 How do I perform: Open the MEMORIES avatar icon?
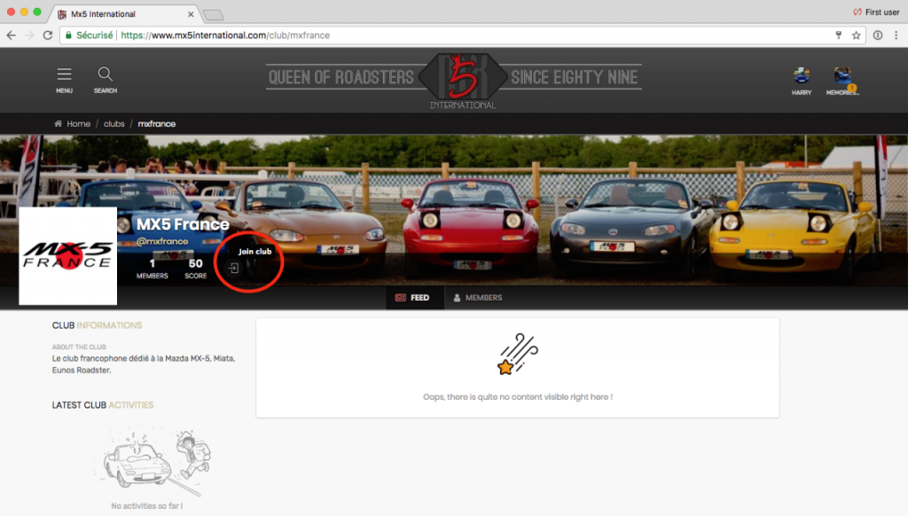point(842,76)
